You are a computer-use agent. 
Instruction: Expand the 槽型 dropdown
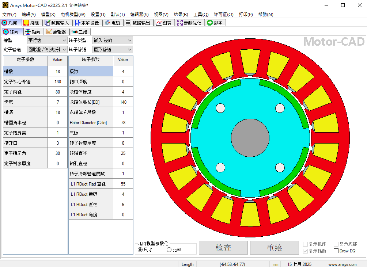click(x=47, y=41)
